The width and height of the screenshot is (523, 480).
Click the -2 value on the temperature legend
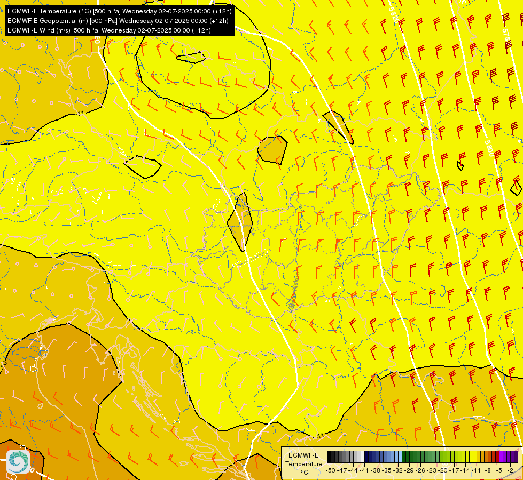coord(510,470)
